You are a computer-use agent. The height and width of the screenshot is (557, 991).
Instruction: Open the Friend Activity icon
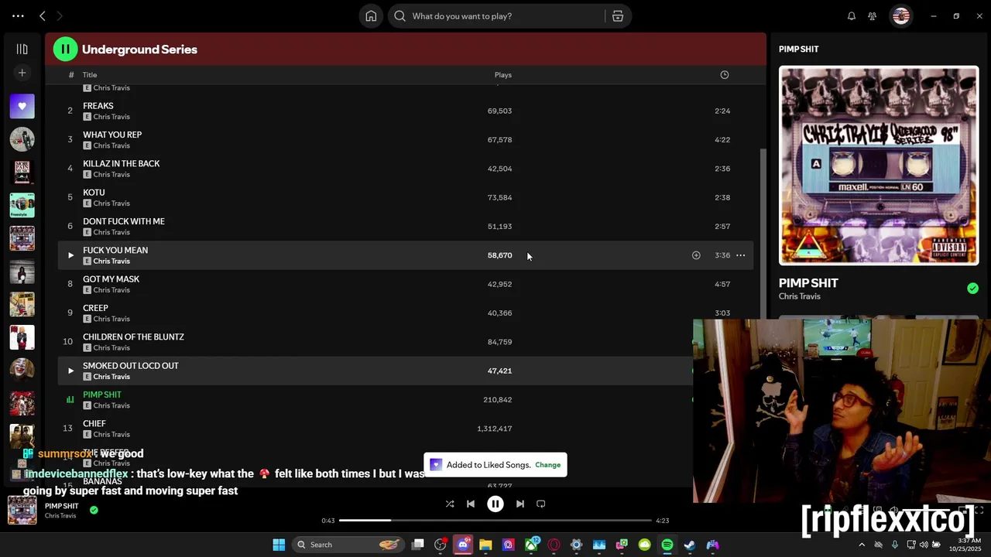point(873,16)
